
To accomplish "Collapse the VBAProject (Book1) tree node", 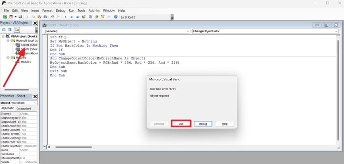I will (3, 36).
